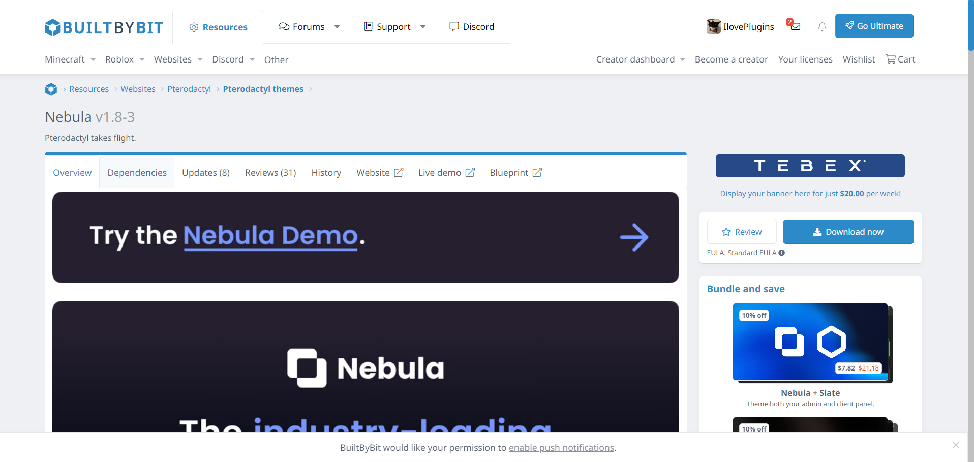This screenshot has width=974, height=462.
Task: Open IlovePlugins account menu
Action: (748, 27)
